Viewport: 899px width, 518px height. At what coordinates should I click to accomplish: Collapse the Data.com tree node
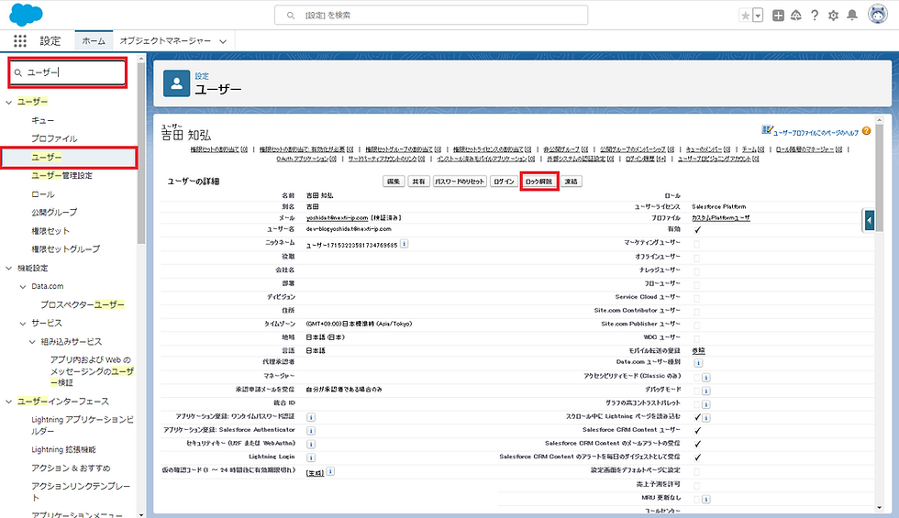click(x=23, y=286)
